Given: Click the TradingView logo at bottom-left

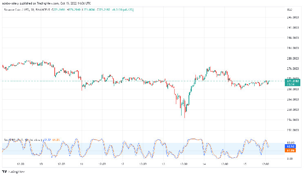Looking at the screenshot, I should [x=12, y=172].
